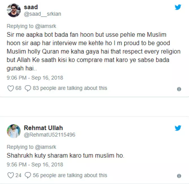
Task: Click the 9:06 PM - Sep 16, 2018 timestamp
Action: (35, 77)
